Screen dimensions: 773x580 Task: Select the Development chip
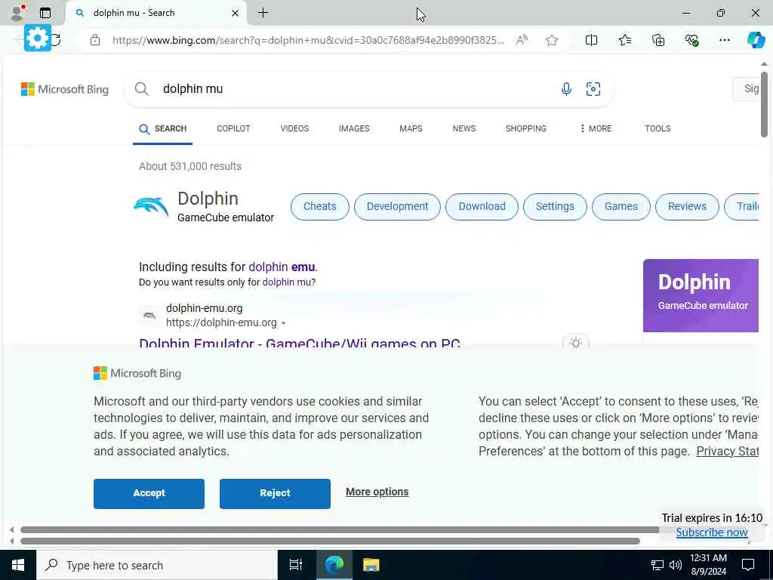(397, 207)
